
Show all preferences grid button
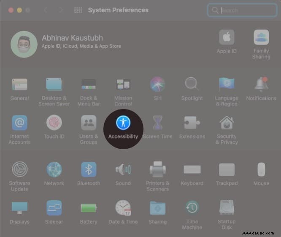[x=78, y=10]
